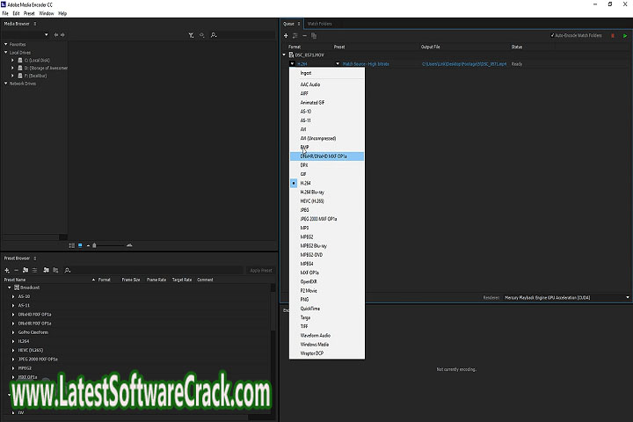Toggle Auto-Encode Watch Folders checkbox
Viewport: 633px width, 422px height.
tap(552, 35)
